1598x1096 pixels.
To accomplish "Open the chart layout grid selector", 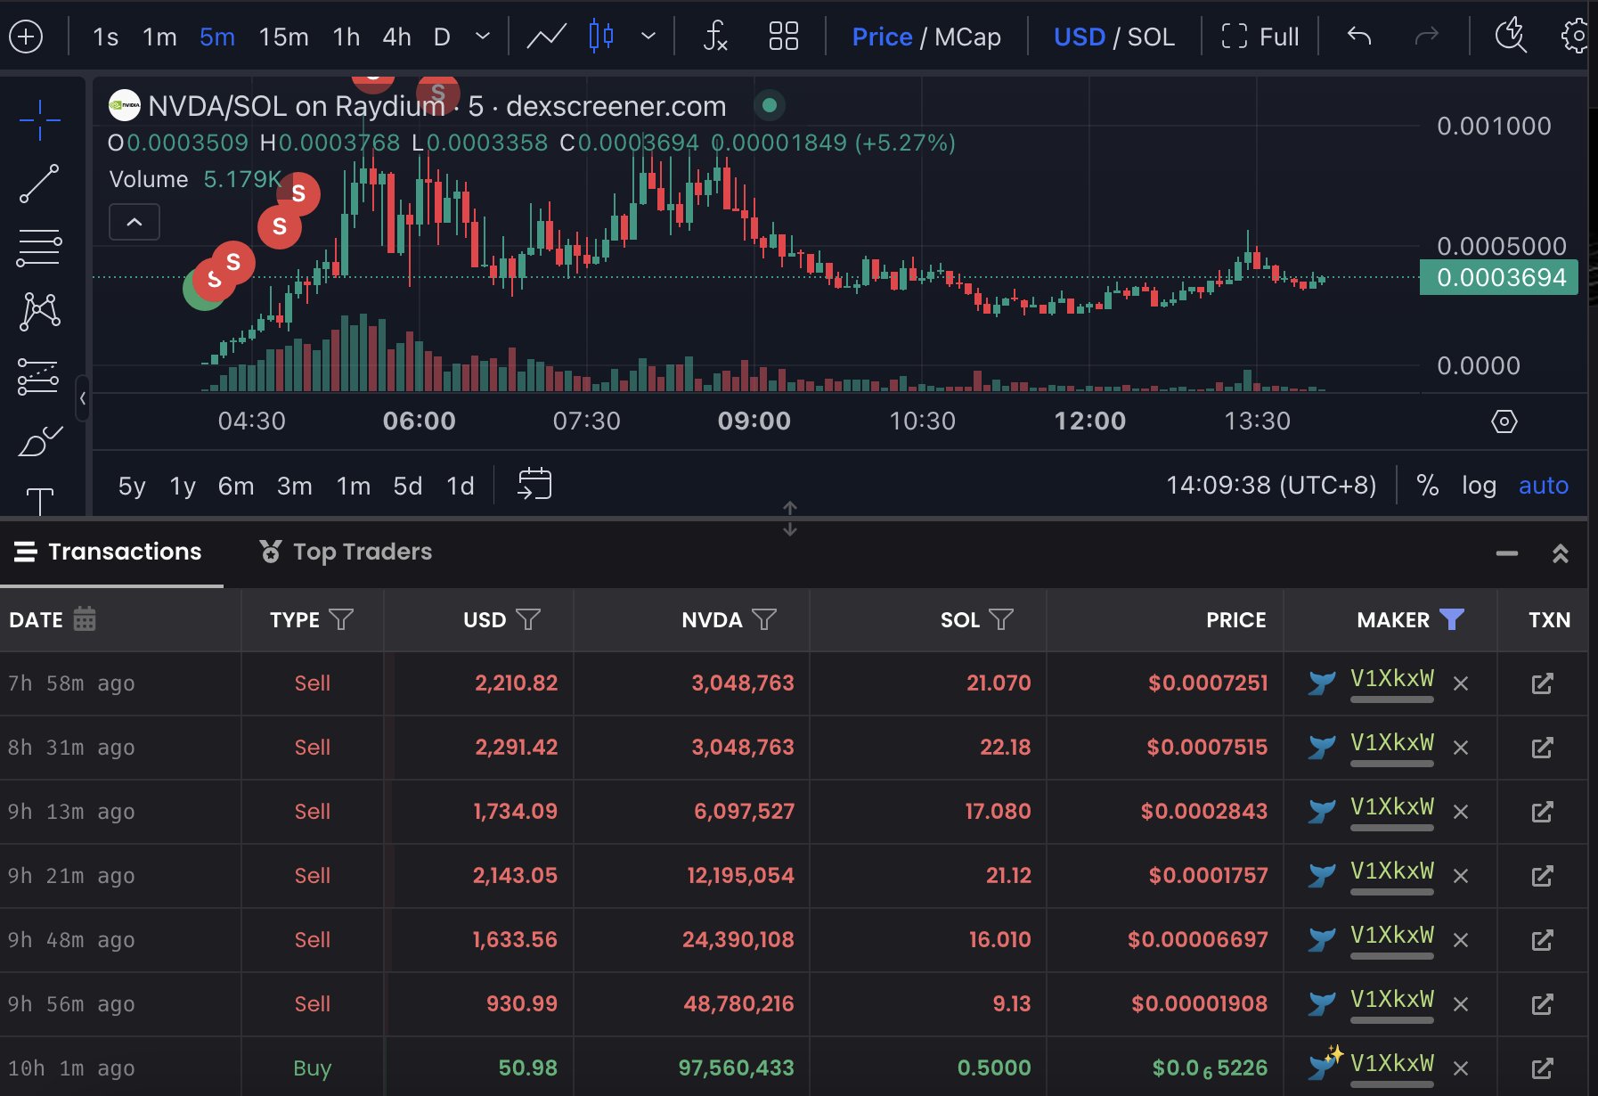I will click(x=783, y=37).
